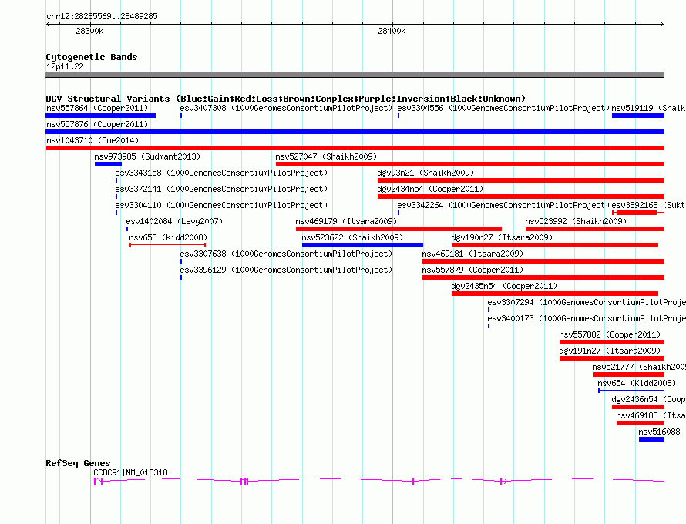
Task: Click the DGV Structural Variants track title
Action: click(x=285, y=99)
